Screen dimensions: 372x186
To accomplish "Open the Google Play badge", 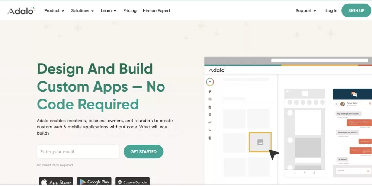I will coord(94,182).
